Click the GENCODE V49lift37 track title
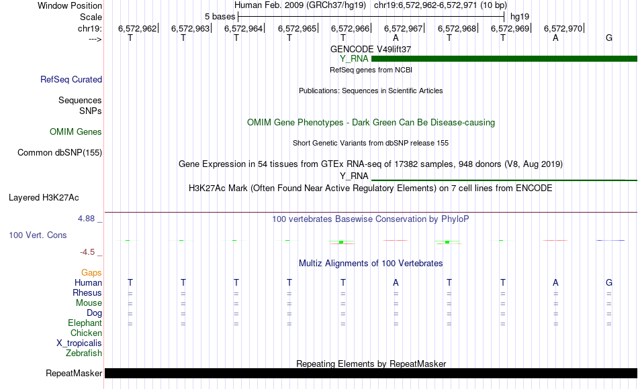The height and width of the screenshot is (389, 638). point(371,49)
